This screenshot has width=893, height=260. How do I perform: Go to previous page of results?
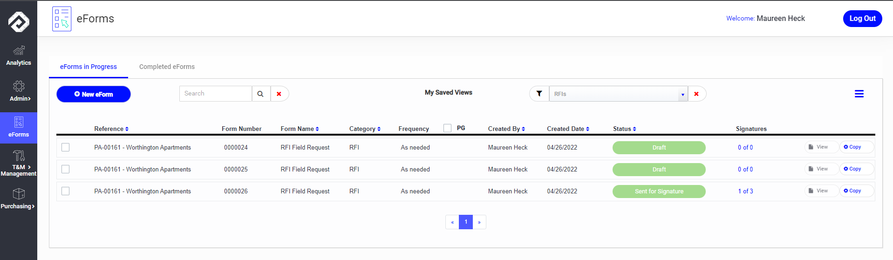click(452, 222)
